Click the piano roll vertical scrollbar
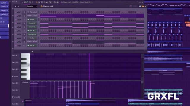Viewport: 190px width, 106px height. pos(142,67)
